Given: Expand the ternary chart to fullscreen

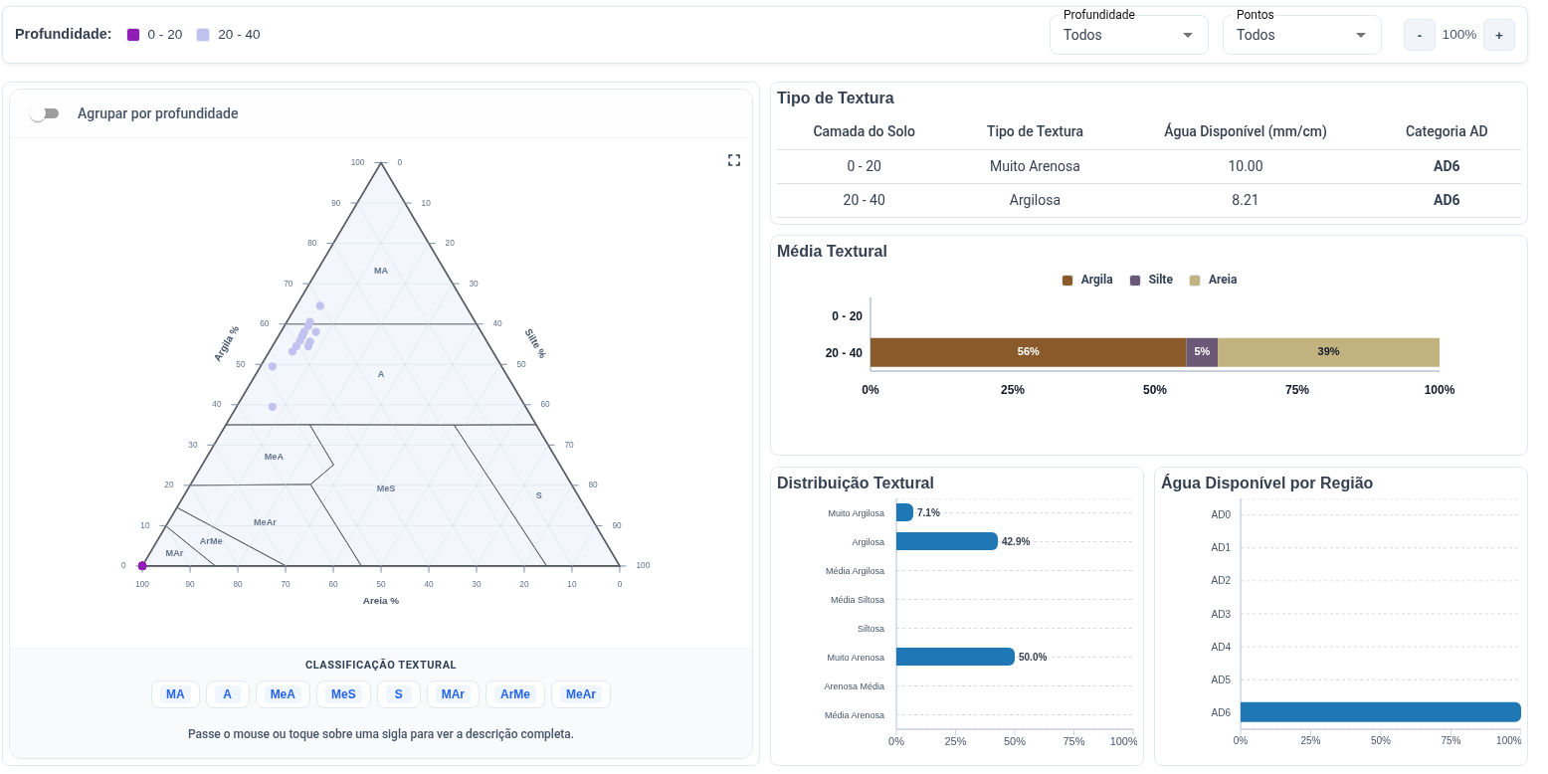Looking at the screenshot, I should click(734, 160).
